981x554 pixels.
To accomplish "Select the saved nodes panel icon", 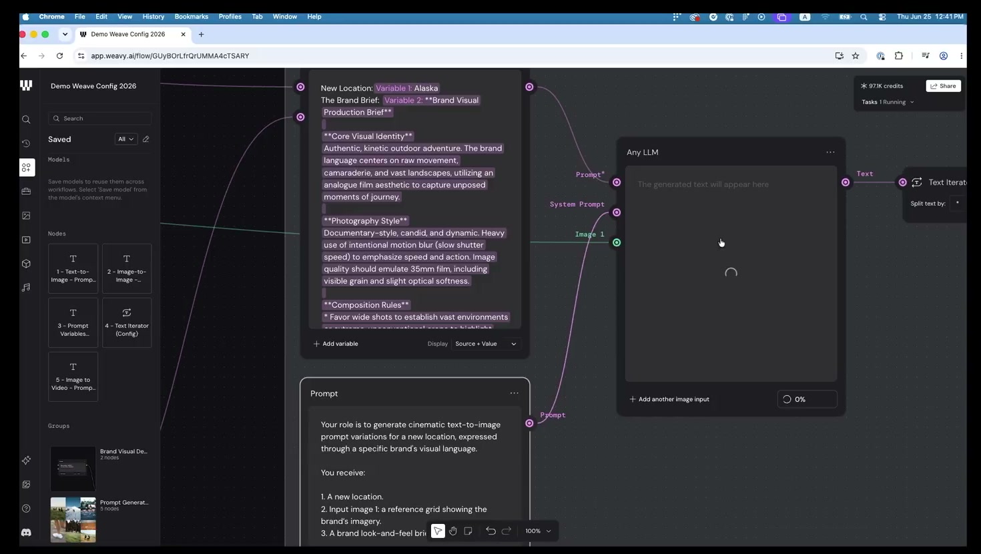I will coord(26,168).
